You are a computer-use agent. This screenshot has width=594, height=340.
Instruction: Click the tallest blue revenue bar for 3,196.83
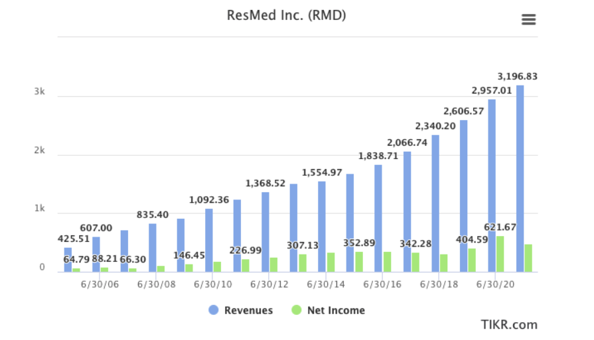click(x=520, y=178)
